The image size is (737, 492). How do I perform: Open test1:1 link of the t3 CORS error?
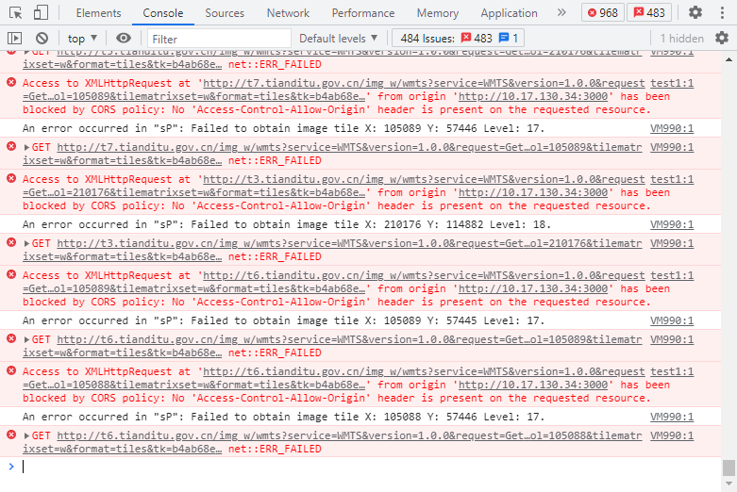pos(672,180)
